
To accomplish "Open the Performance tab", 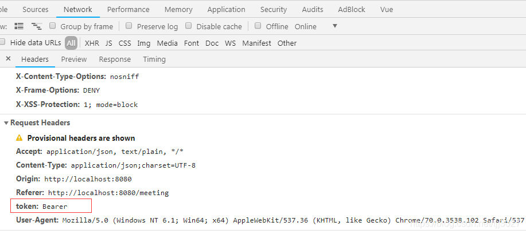I will pyautogui.click(x=128, y=10).
